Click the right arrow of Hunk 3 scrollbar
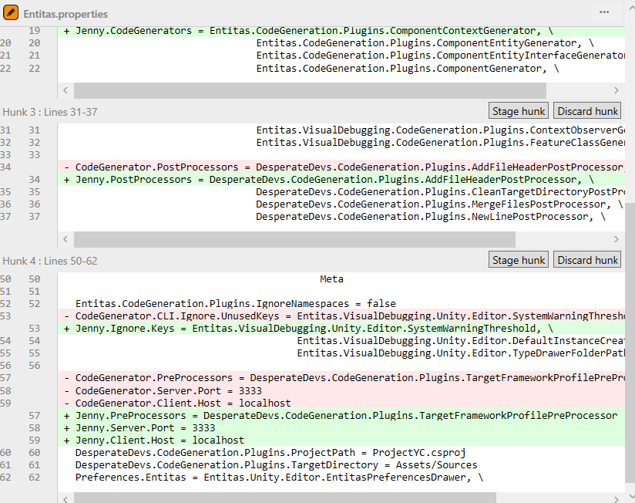 (x=615, y=239)
